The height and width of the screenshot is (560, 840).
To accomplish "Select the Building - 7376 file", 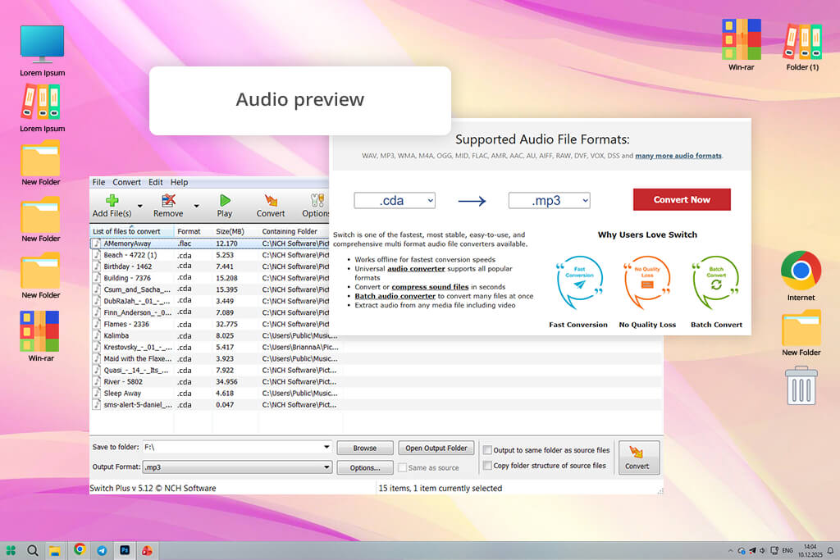I will coord(209,278).
